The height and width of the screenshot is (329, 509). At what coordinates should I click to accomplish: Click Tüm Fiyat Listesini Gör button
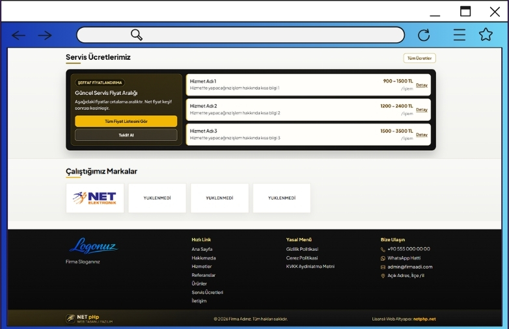(126, 122)
